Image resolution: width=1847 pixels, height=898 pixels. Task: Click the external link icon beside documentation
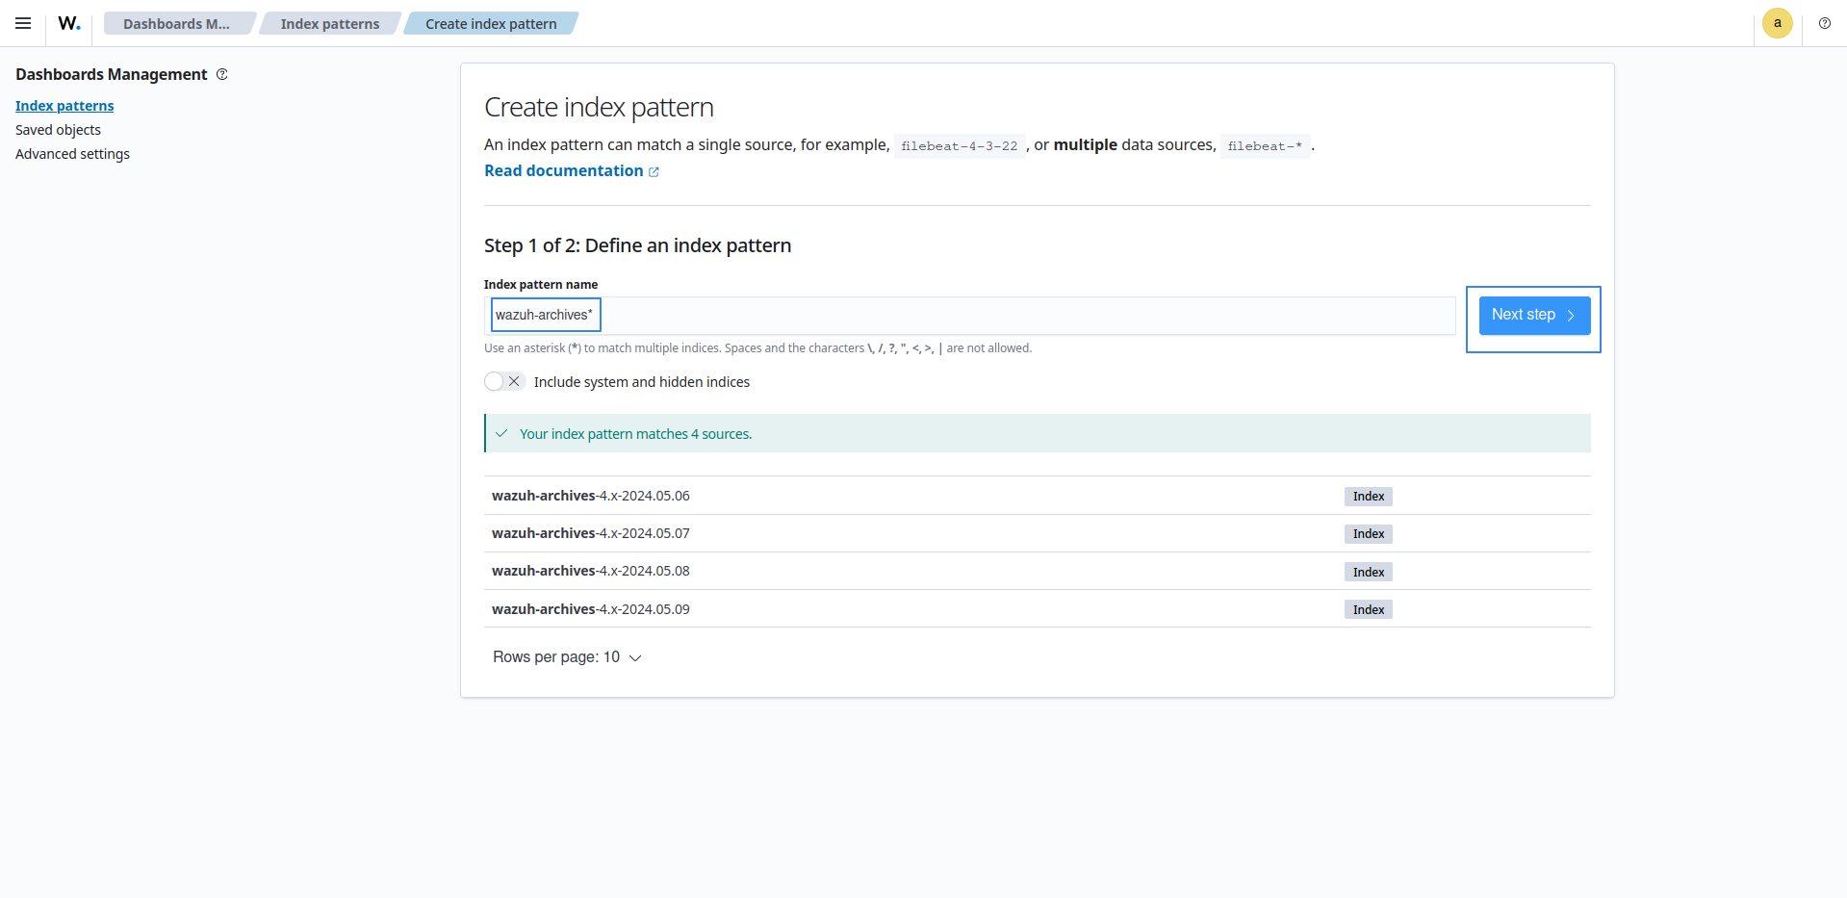654,171
